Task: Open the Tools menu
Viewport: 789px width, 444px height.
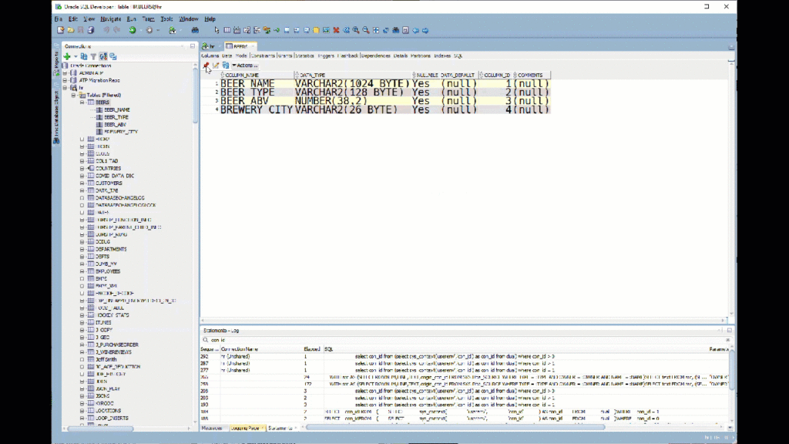Action: pos(166,18)
